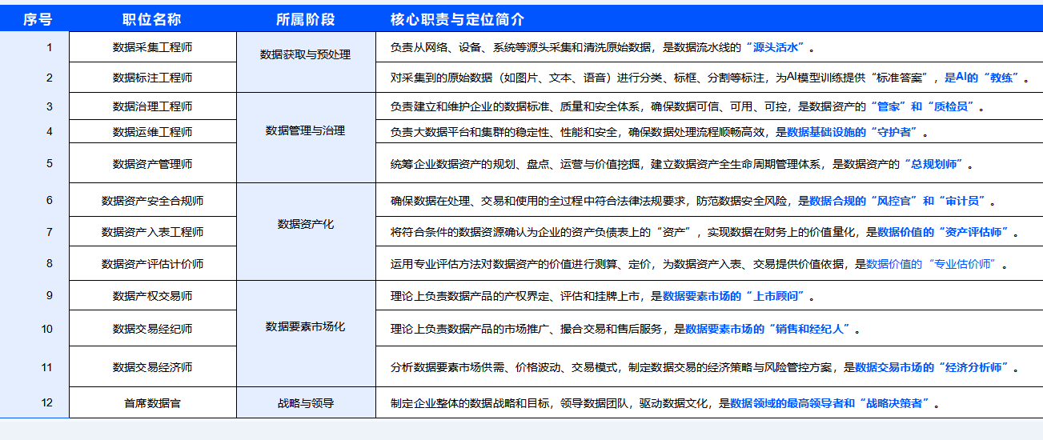
Task: Click the 首席数据官 job title cell
Action: pos(152,403)
